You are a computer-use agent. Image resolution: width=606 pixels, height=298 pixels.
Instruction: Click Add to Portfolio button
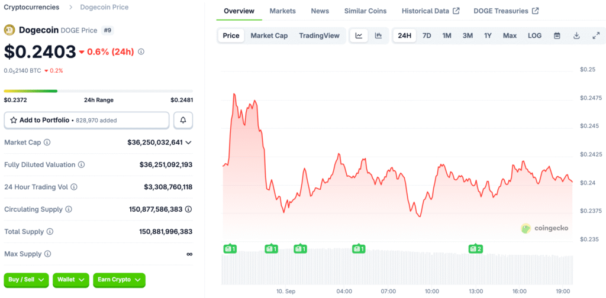[x=86, y=120]
